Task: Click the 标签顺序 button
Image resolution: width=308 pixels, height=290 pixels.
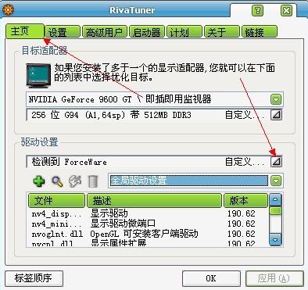Action: pos(34,278)
